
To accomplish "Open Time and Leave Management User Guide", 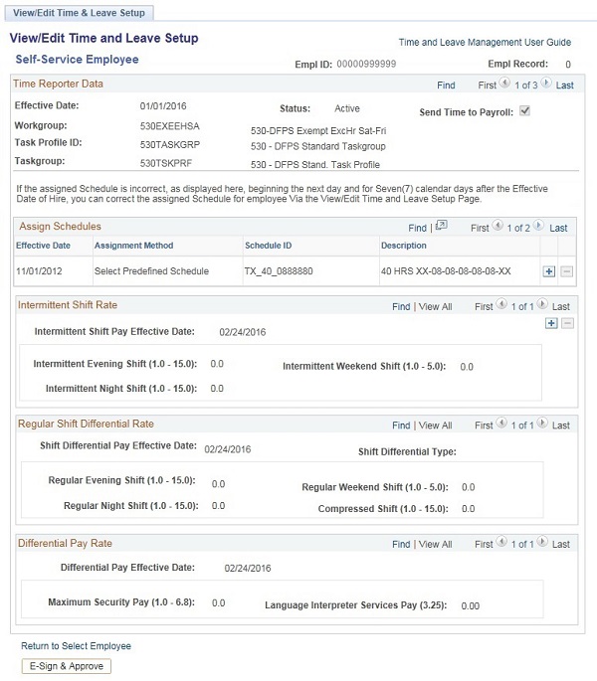I will click(x=485, y=43).
